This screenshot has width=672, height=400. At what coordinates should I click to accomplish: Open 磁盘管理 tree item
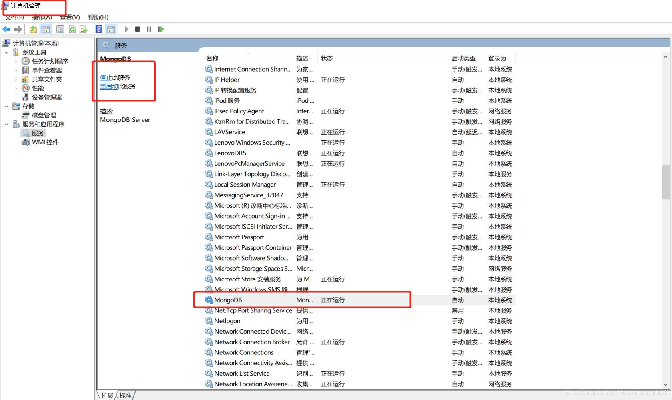[x=44, y=115]
